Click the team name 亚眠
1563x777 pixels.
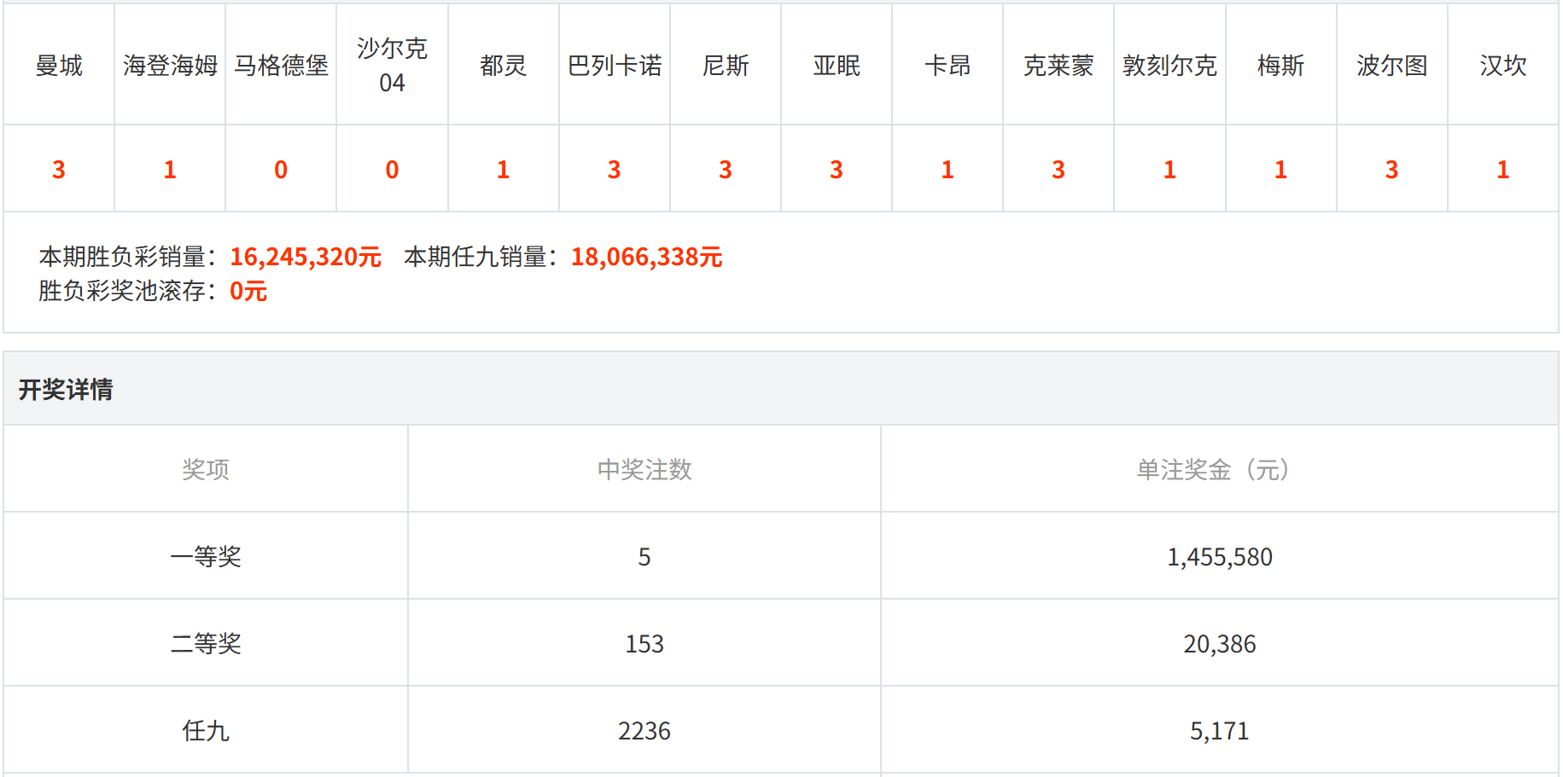point(837,66)
